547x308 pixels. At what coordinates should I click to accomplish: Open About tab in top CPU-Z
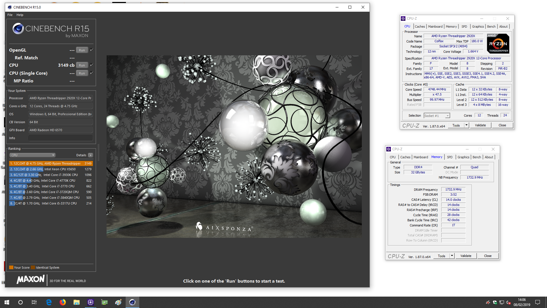503,27
